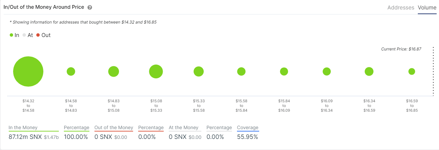Click the In the Money label
Image resolution: width=439 pixels, height=150 pixels.
pos(23,128)
